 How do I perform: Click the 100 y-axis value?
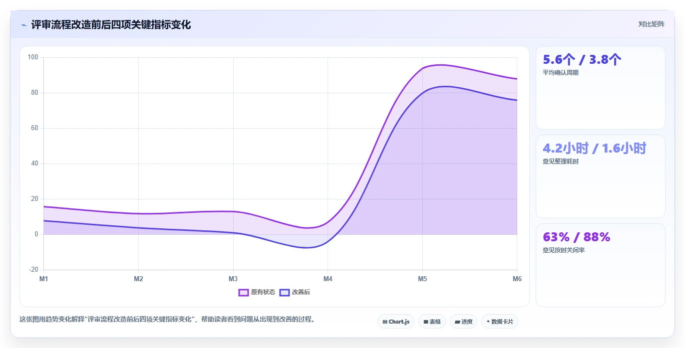[33, 57]
